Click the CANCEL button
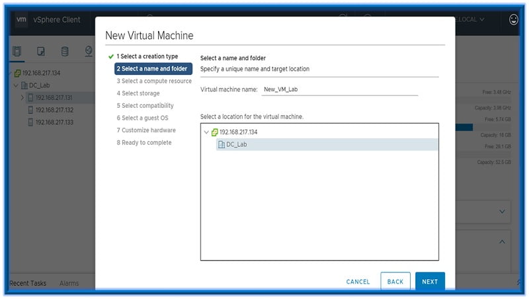Screen dimensions: 529x299 coord(358,282)
